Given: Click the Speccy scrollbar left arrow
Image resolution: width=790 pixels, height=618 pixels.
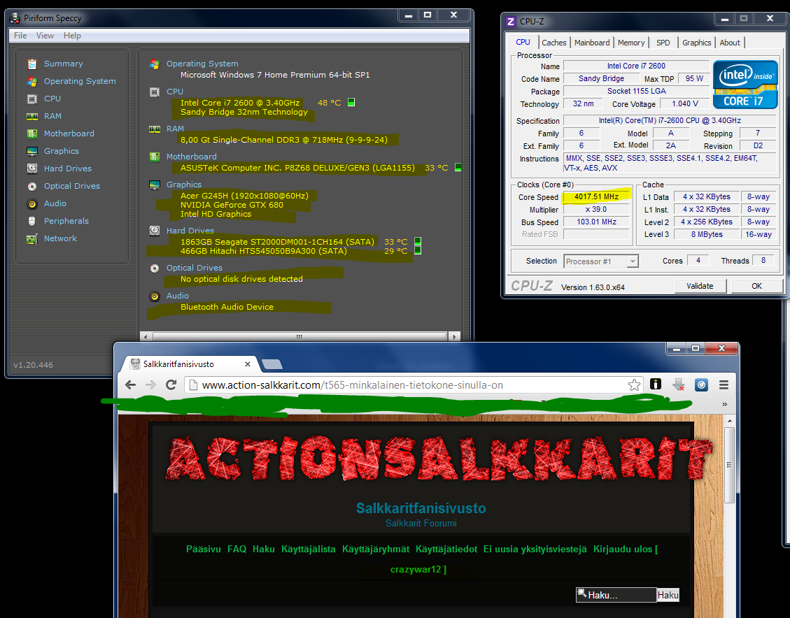Looking at the screenshot, I should pos(146,337).
